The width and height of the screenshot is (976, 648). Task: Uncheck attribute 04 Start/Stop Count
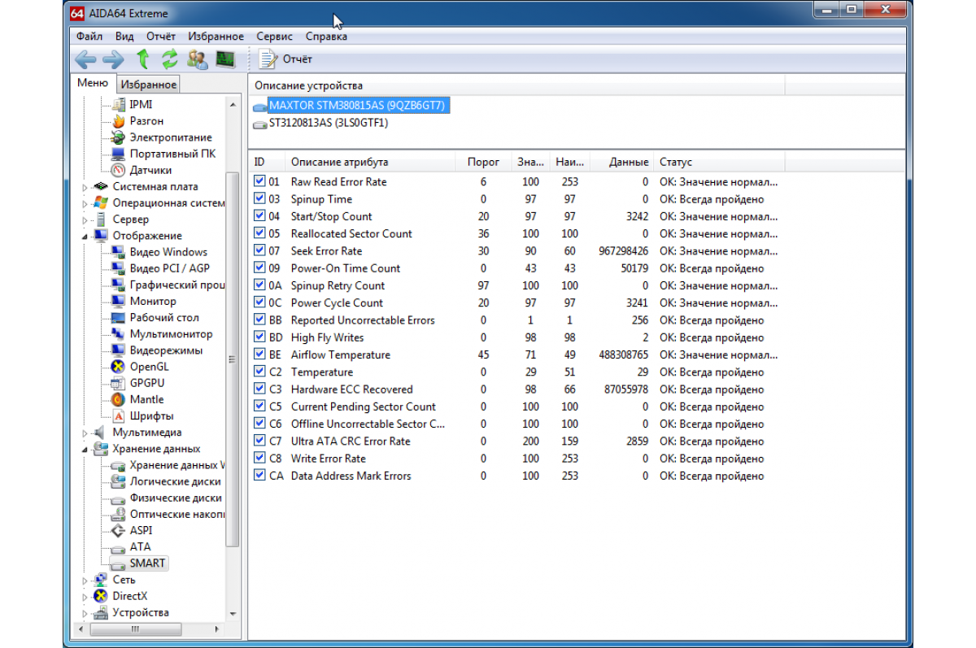coord(259,216)
